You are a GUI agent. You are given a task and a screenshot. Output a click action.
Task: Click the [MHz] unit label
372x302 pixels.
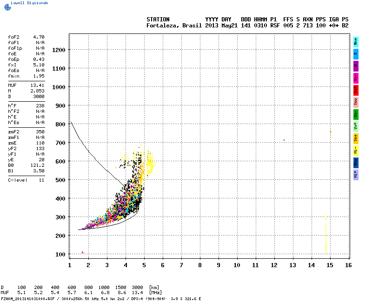[x=155, y=293]
